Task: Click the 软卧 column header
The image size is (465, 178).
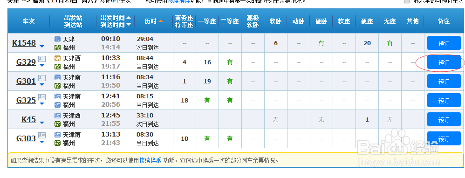Action: point(275,21)
